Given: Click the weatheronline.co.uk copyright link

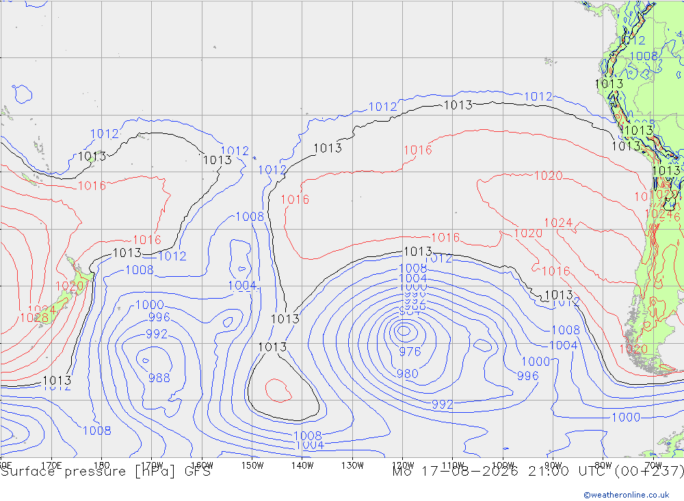Looking at the screenshot, I should 627,494.
